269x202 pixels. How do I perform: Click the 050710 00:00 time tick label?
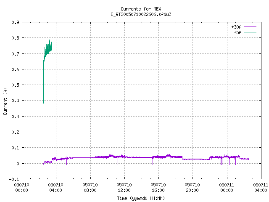(x=21, y=188)
